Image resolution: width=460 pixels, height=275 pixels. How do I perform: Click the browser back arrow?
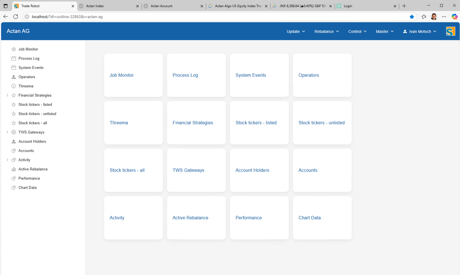5,17
